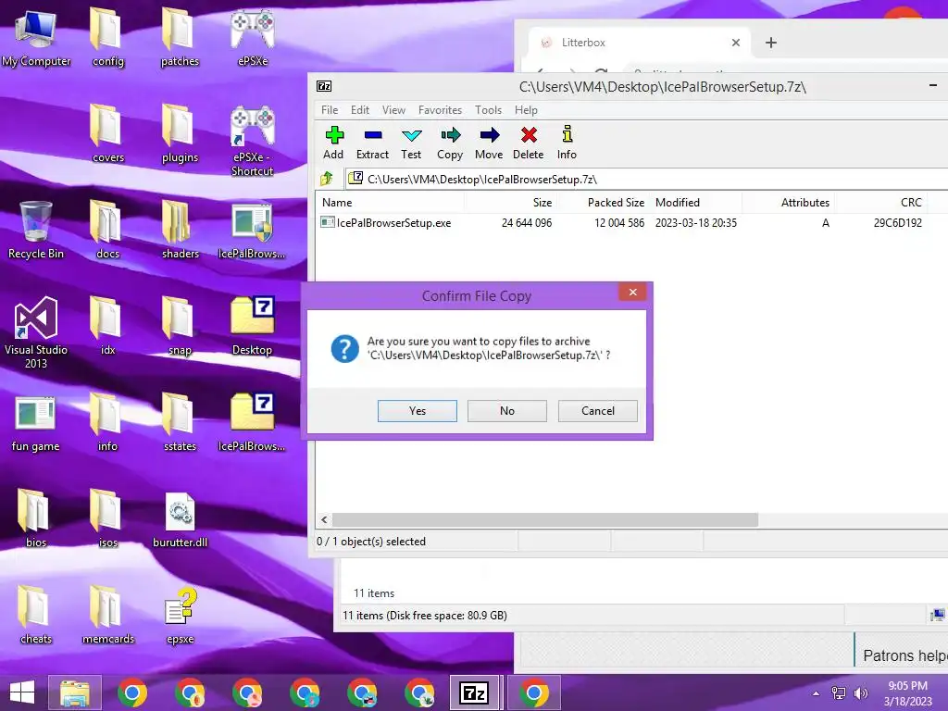Image resolution: width=948 pixels, height=711 pixels.
Task: Open the taskbar clock showing 9:05 PM
Action: (x=908, y=693)
